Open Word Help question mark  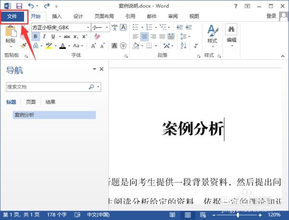click(x=236, y=6)
